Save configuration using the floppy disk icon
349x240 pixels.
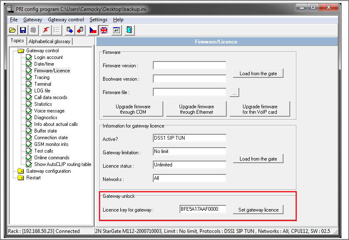[x=23, y=30]
